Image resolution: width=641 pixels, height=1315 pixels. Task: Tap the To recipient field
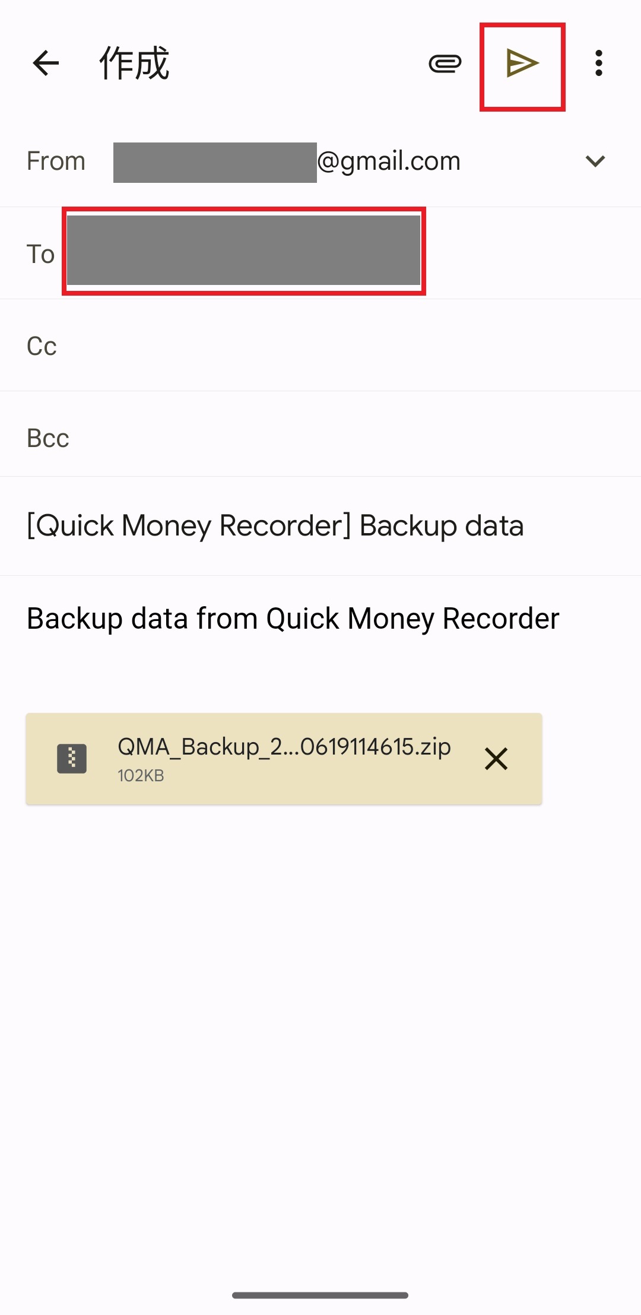click(x=243, y=251)
